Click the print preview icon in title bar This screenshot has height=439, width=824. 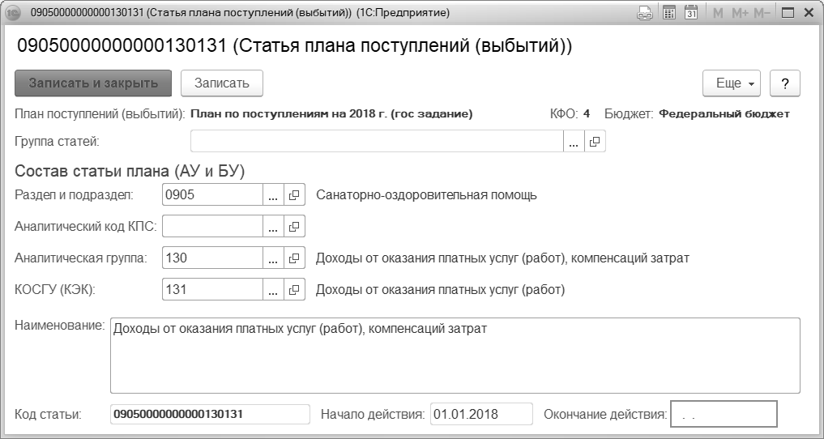645,13
